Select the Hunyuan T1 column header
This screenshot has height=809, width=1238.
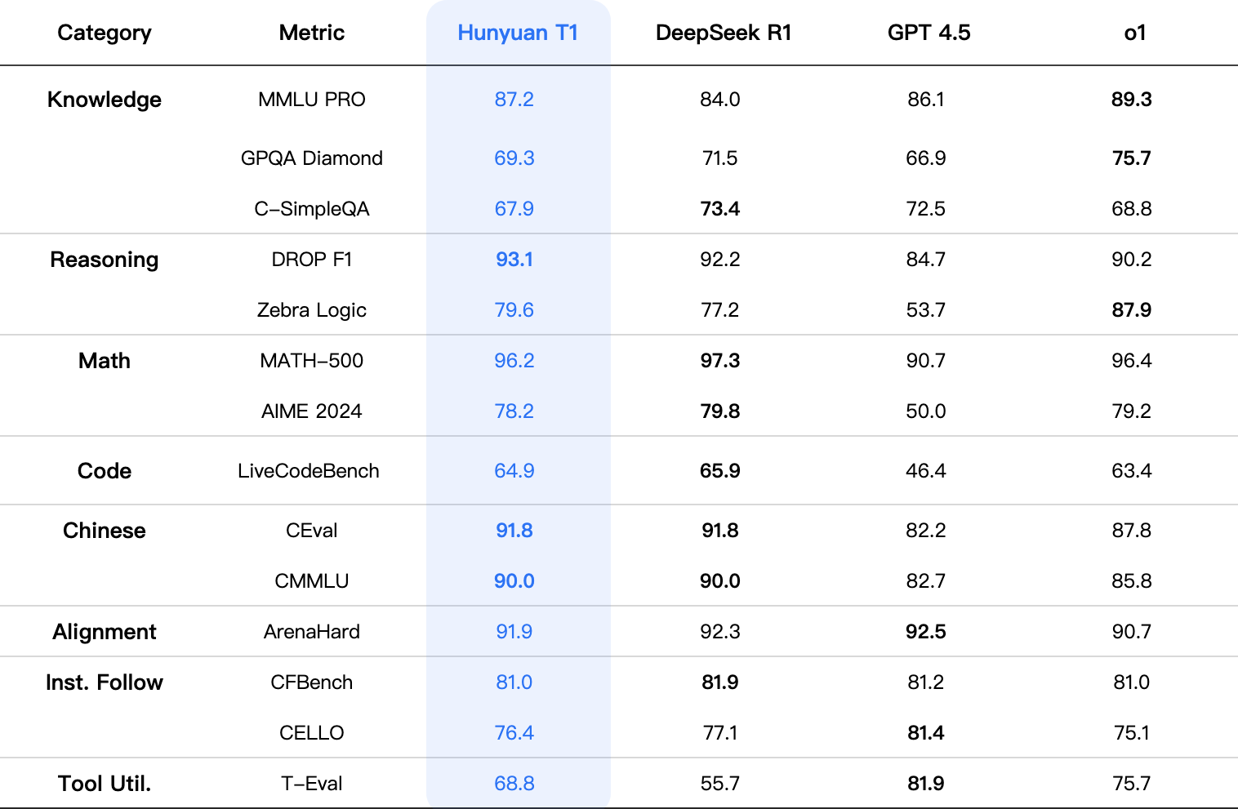(518, 33)
